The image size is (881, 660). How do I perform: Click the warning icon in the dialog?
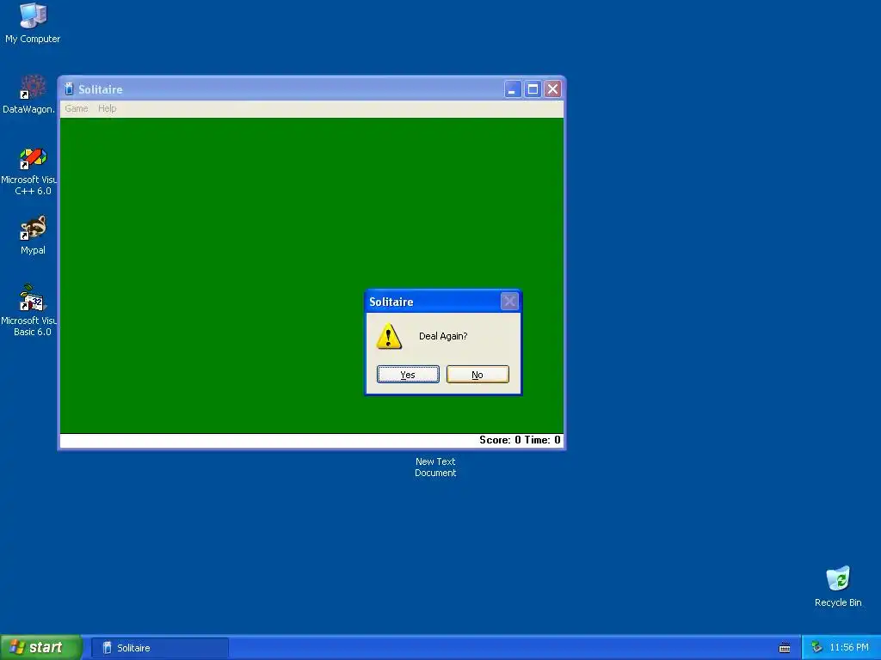click(x=389, y=336)
